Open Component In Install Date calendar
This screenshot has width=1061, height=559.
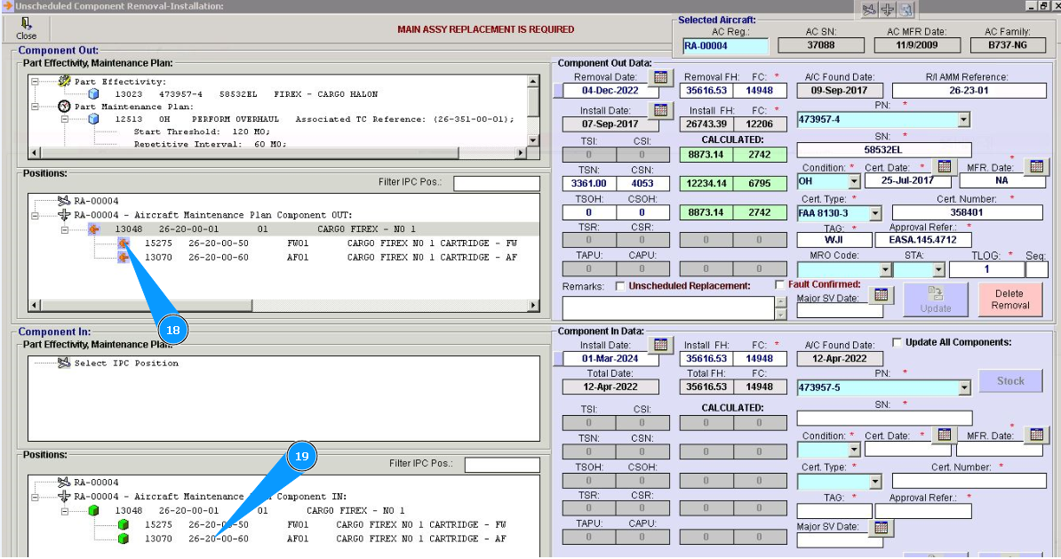[660, 345]
